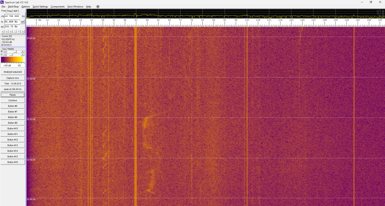
Task: Restore down the Spectrum Lab window
Action: (x=371, y=2)
